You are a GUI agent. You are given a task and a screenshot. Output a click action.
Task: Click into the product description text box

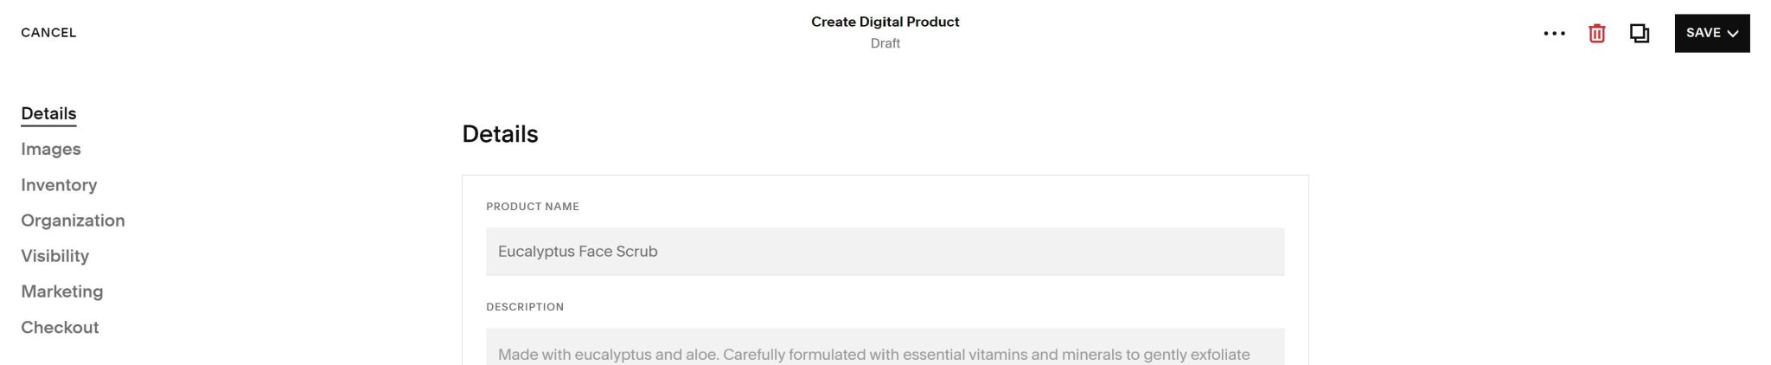pos(885,347)
